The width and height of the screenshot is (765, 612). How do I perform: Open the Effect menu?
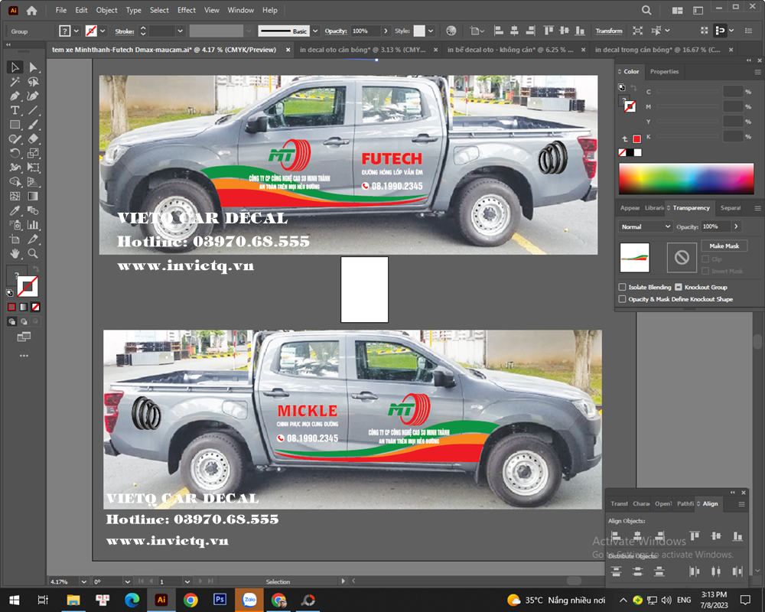click(x=187, y=11)
